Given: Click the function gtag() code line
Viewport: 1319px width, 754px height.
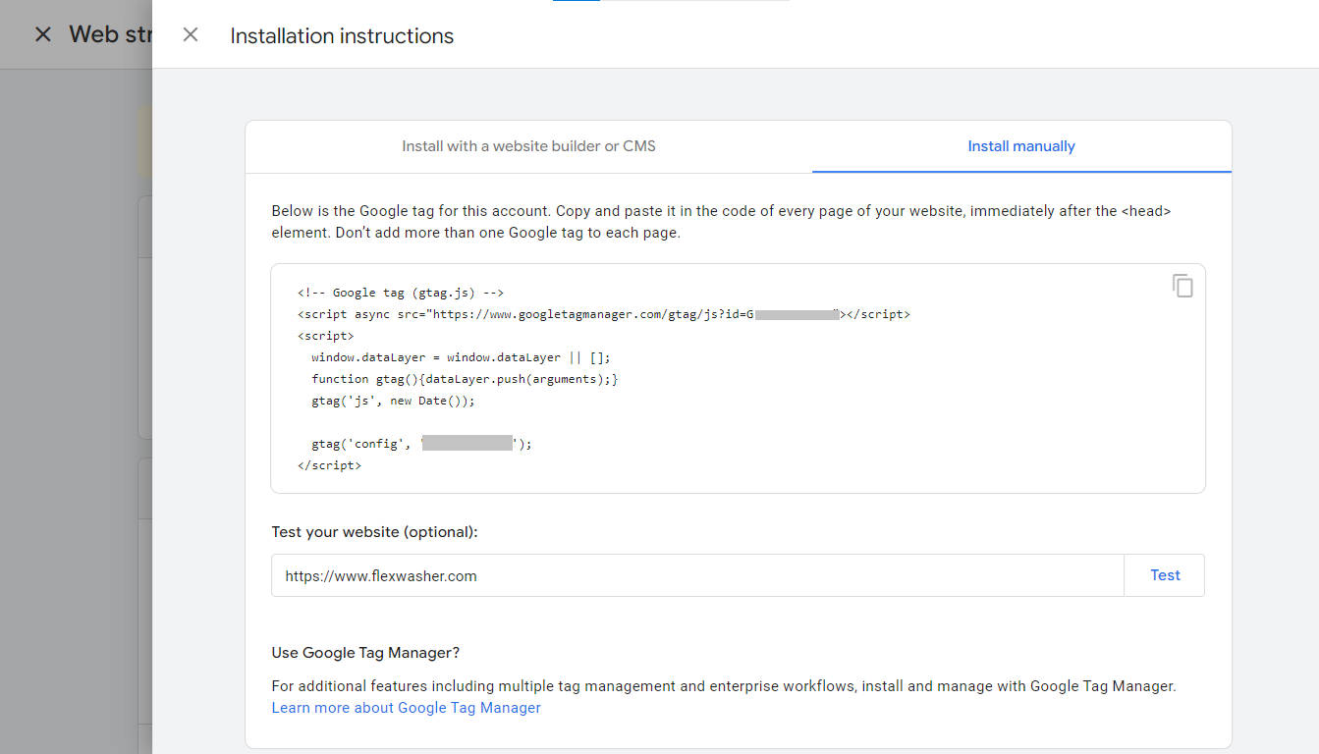Looking at the screenshot, I should tap(465, 379).
